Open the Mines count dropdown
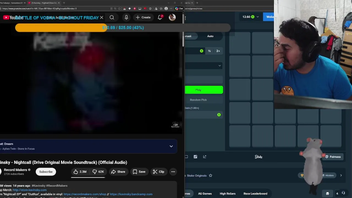Screen dimensions: 352x198 (204, 66)
